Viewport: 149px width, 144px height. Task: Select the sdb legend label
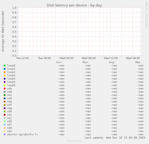10,92
